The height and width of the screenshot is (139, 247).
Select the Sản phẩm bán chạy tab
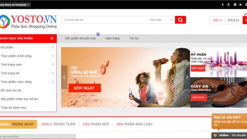point(135,124)
